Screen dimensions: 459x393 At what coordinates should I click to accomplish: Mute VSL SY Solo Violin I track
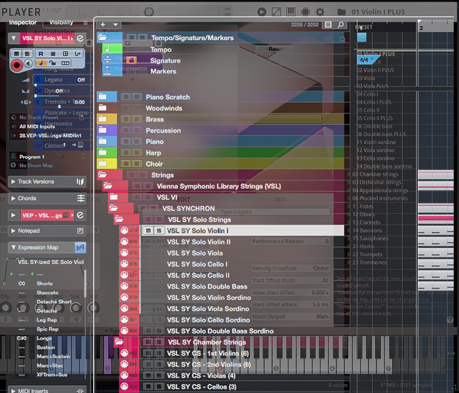pyautogui.click(x=148, y=231)
